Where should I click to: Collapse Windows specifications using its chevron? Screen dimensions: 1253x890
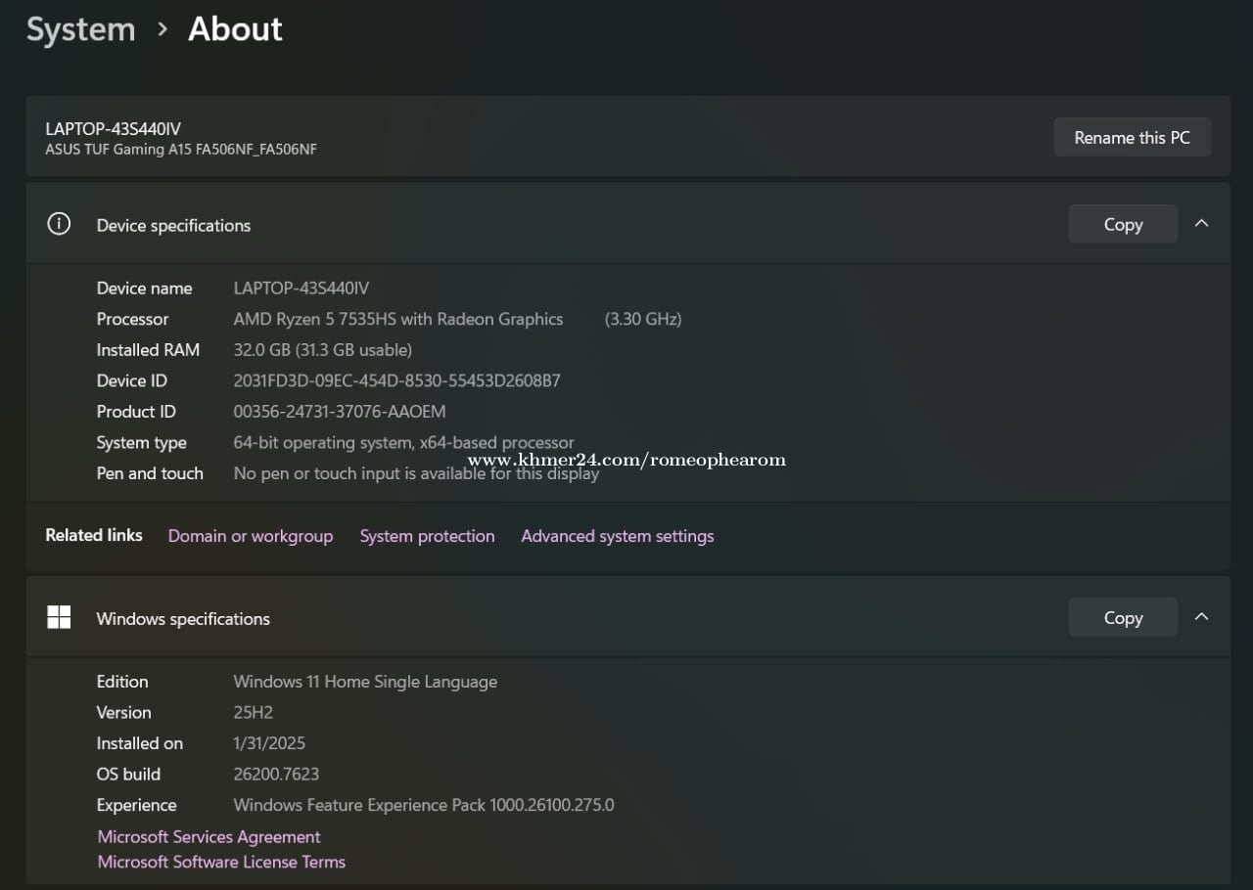[1201, 617]
